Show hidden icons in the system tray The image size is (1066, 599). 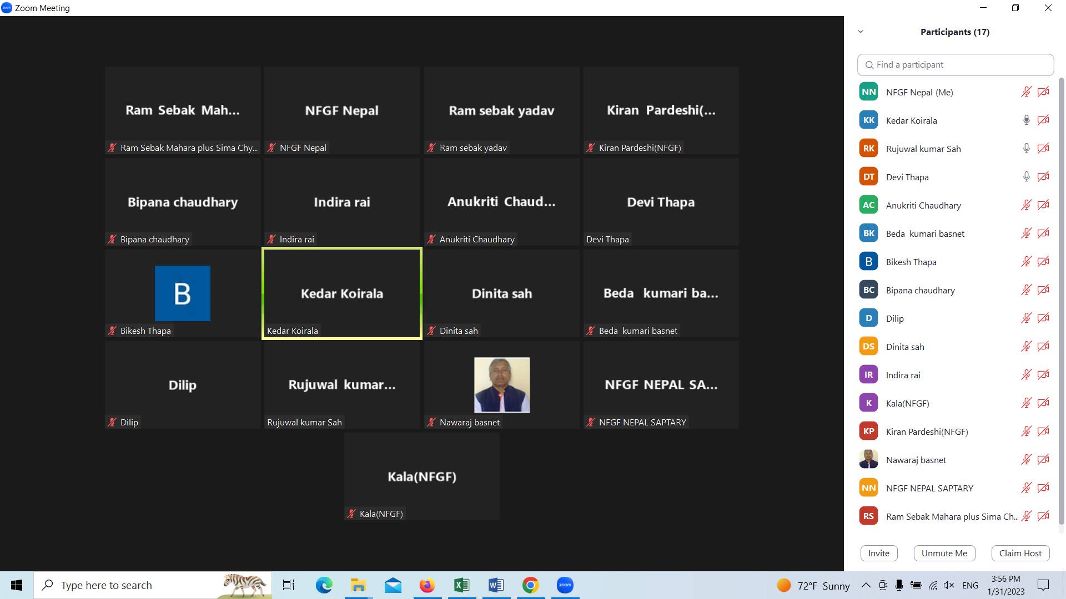coord(866,586)
